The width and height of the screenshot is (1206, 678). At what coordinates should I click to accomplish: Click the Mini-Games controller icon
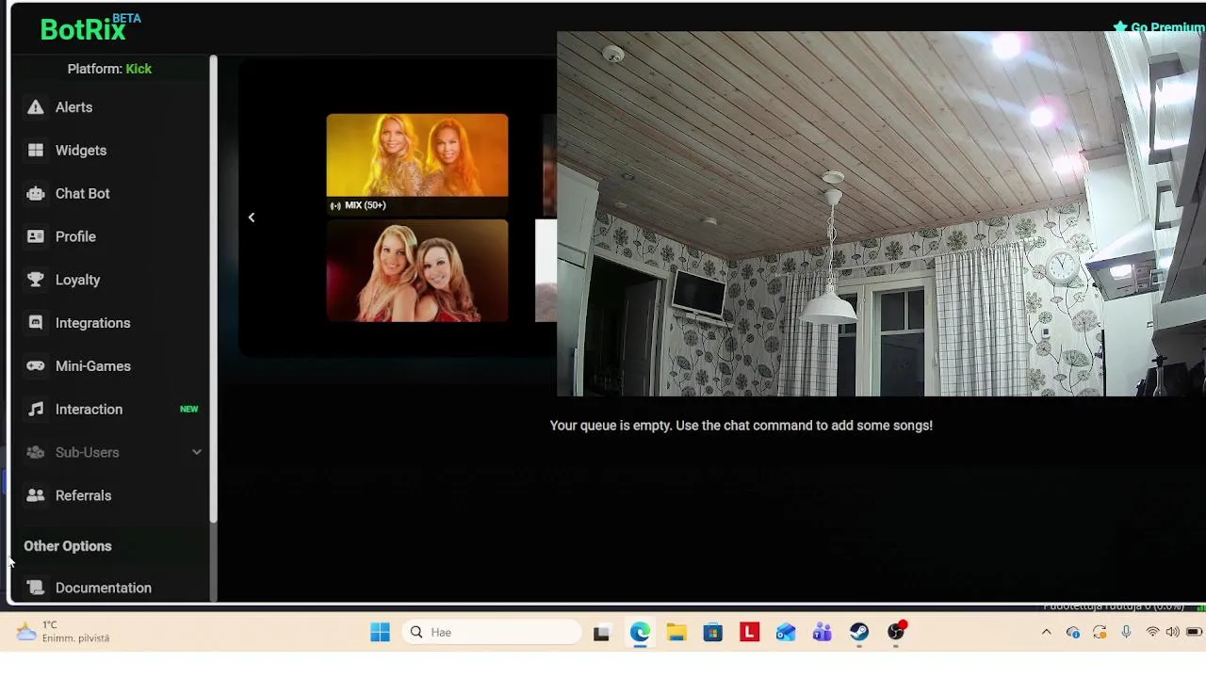coord(36,366)
